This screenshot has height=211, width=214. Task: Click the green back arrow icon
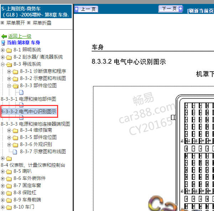pos(4,36)
